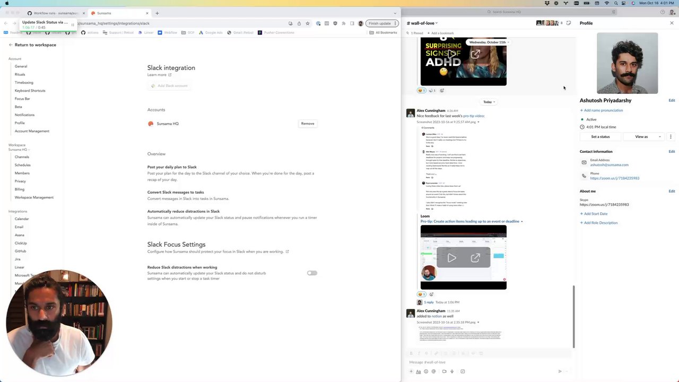Viewport: 679px width, 382px height.
Task: Open profile more options three-dot menu
Action: (671, 137)
